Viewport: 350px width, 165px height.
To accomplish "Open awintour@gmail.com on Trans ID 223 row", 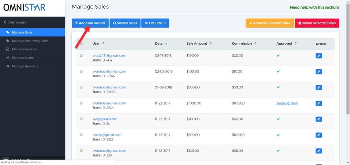I will tap(109, 151).
